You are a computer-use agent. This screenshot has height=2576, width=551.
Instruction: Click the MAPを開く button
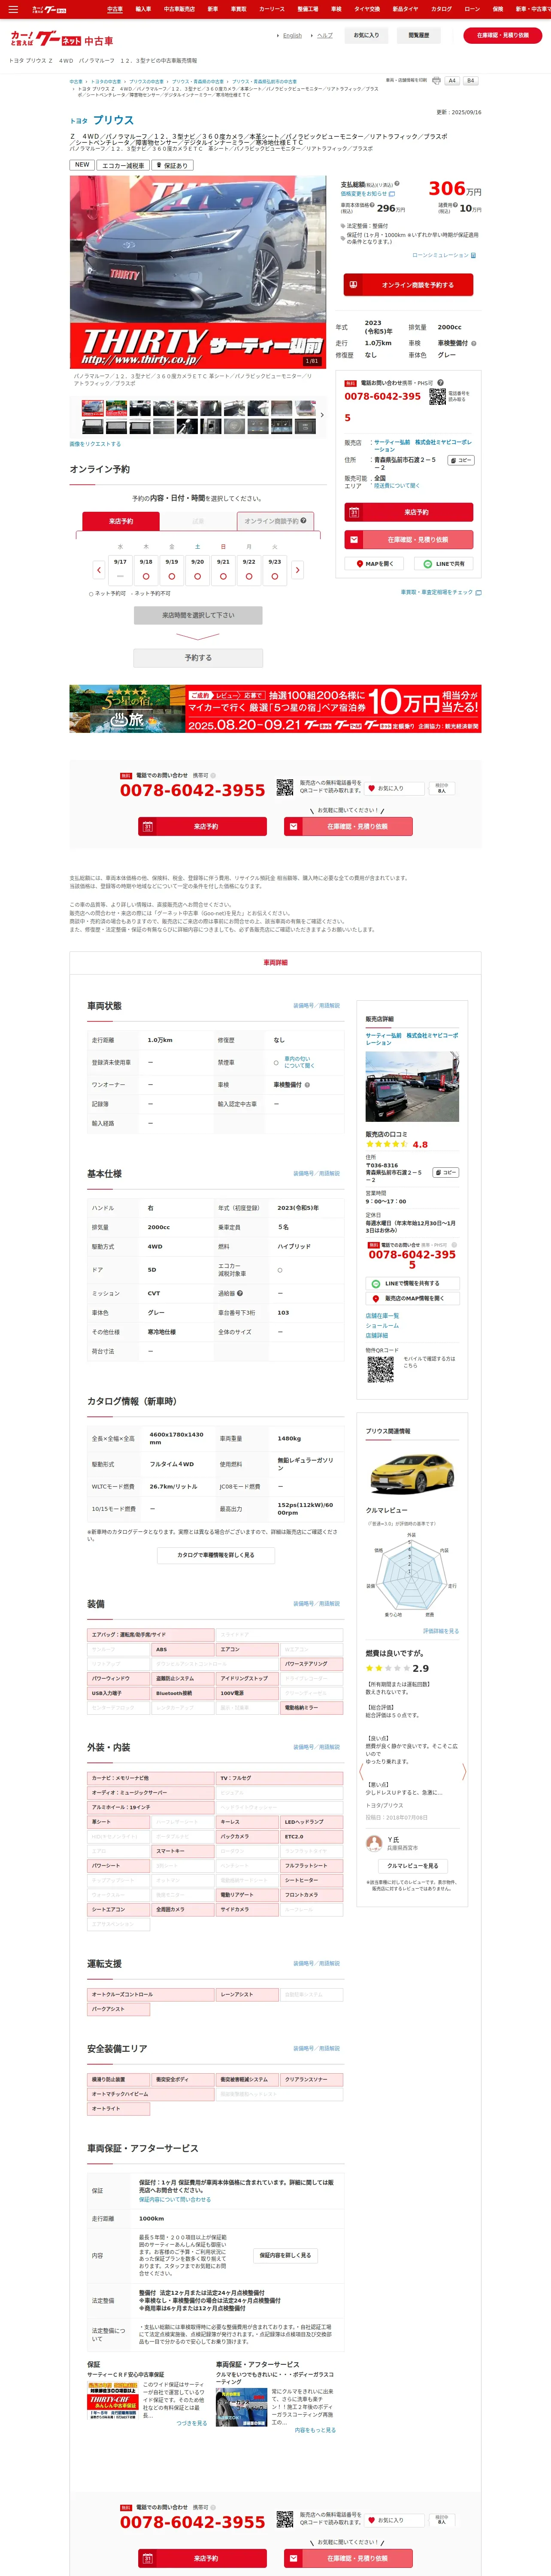(x=375, y=564)
